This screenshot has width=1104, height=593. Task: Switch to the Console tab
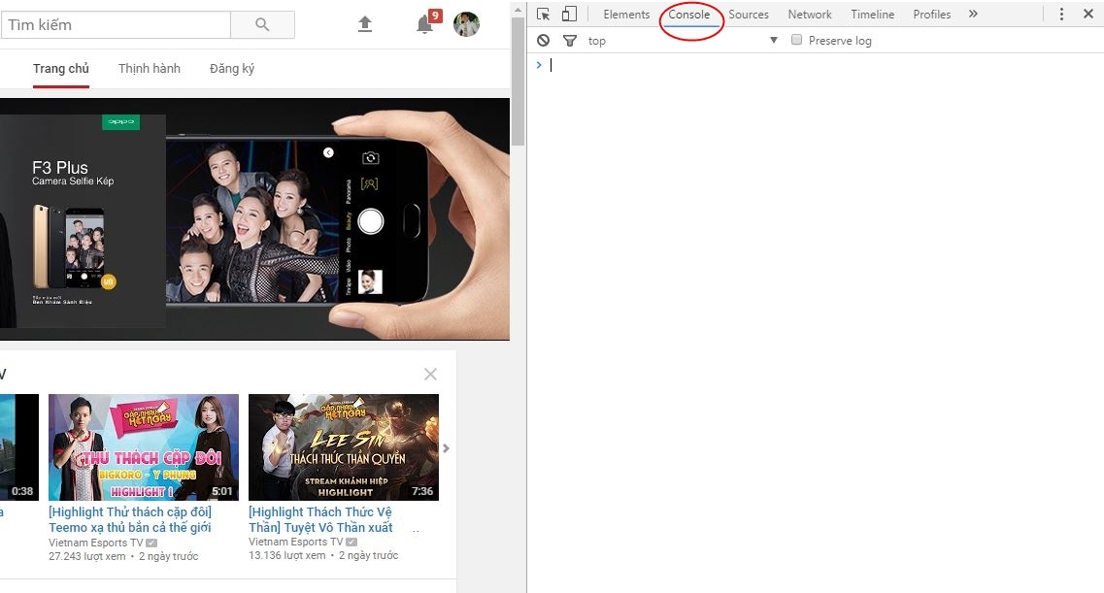click(x=688, y=14)
